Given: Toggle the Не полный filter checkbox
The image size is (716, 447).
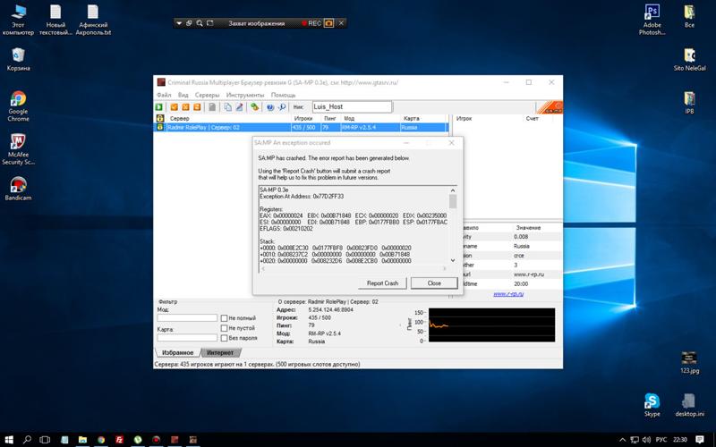Looking at the screenshot, I should (x=225, y=318).
